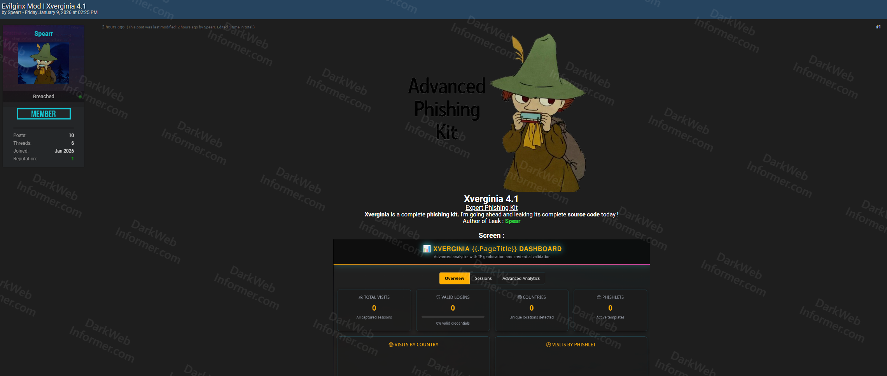This screenshot has width=887, height=376.
Task: Click the bar chart icon beside dashboard title
Action: click(x=427, y=249)
